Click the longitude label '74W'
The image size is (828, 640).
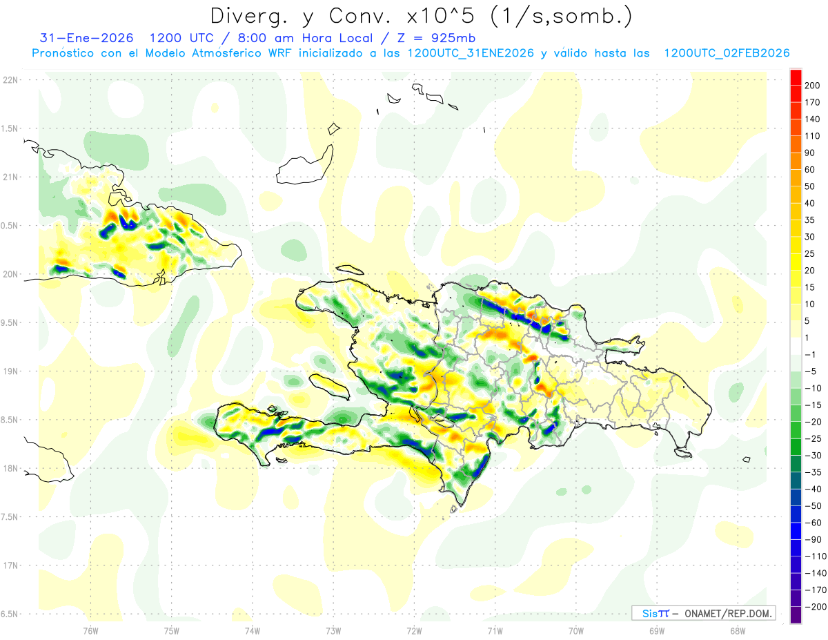coord(252,631)
